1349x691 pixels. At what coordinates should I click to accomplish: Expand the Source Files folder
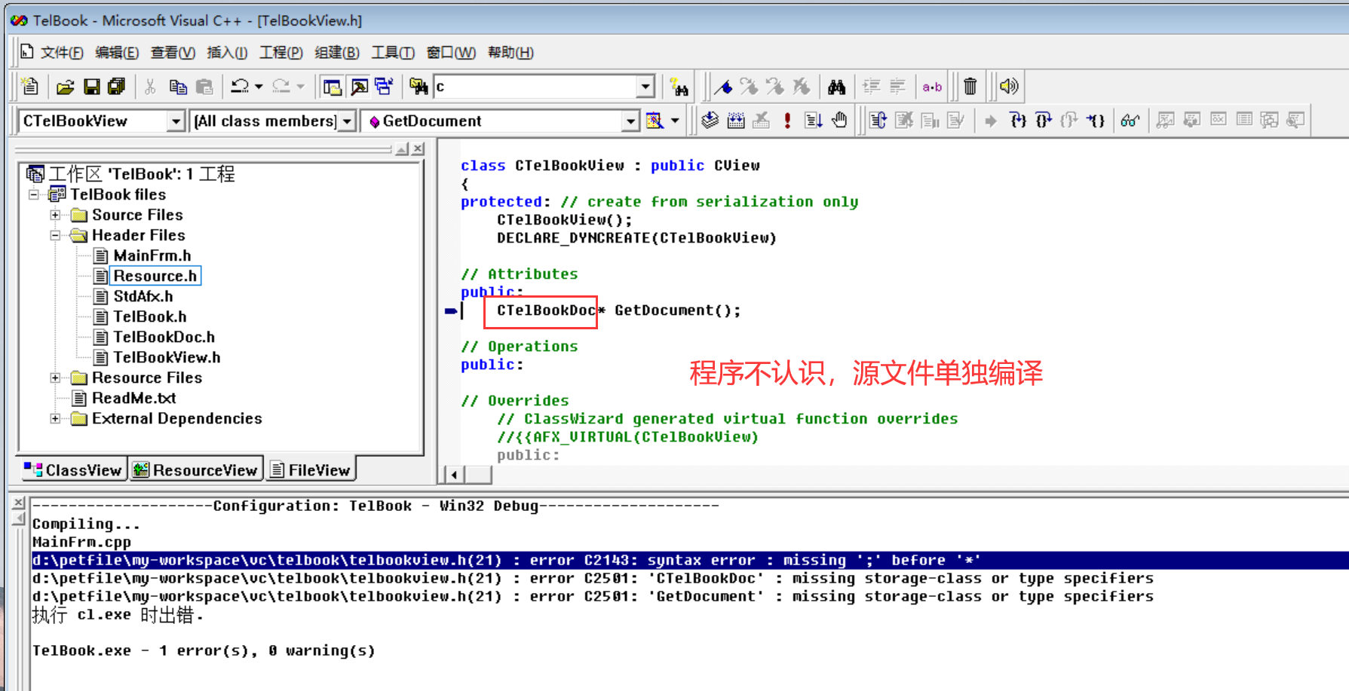tap(55, 215)
